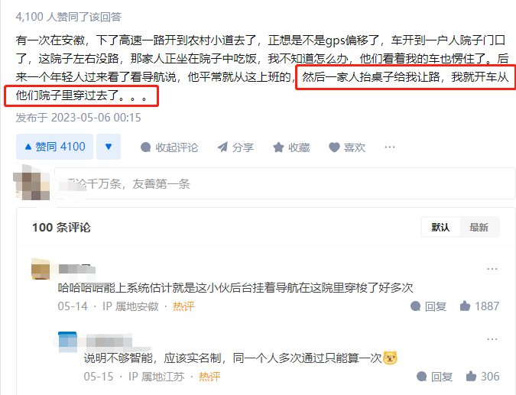
Task: Open the second commenter's blue avatar
Action: click(67, 342)
